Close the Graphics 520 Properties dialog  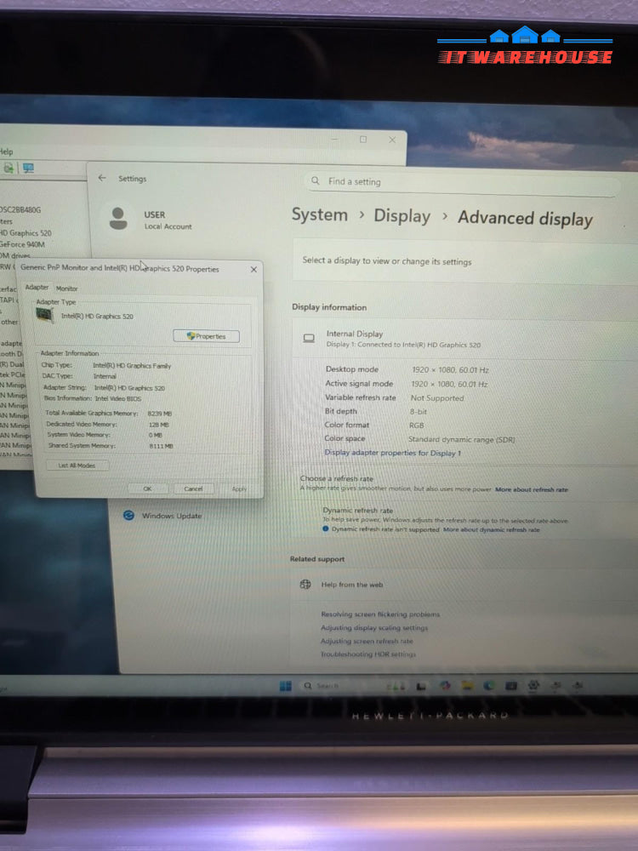coord(253,269)
